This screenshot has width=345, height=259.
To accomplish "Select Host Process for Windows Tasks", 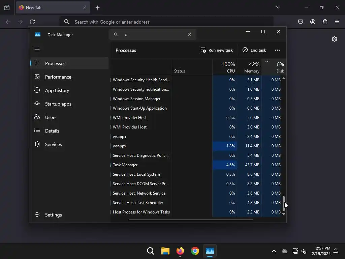I will point(196,212).
